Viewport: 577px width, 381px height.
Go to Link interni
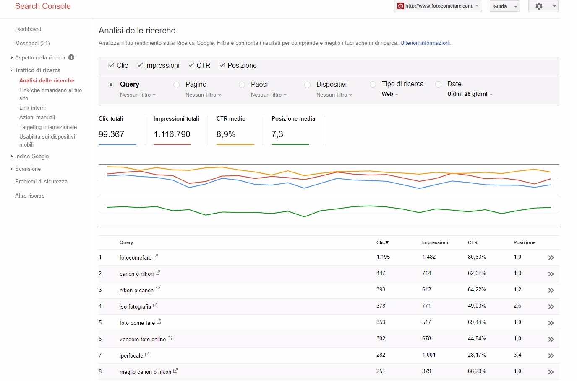32,108
